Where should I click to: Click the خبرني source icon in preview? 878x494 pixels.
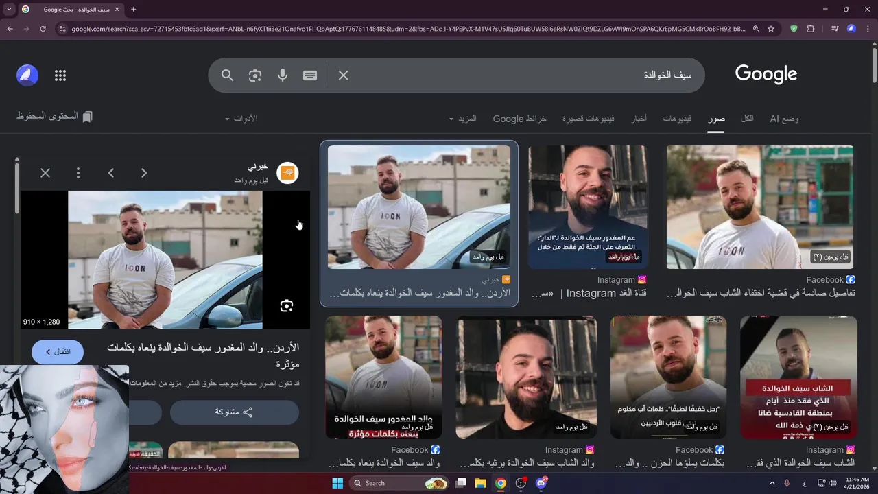tap(287, 173)
